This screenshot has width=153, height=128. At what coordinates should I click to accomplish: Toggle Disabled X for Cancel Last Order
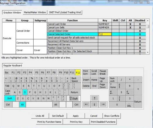(140, 24)
